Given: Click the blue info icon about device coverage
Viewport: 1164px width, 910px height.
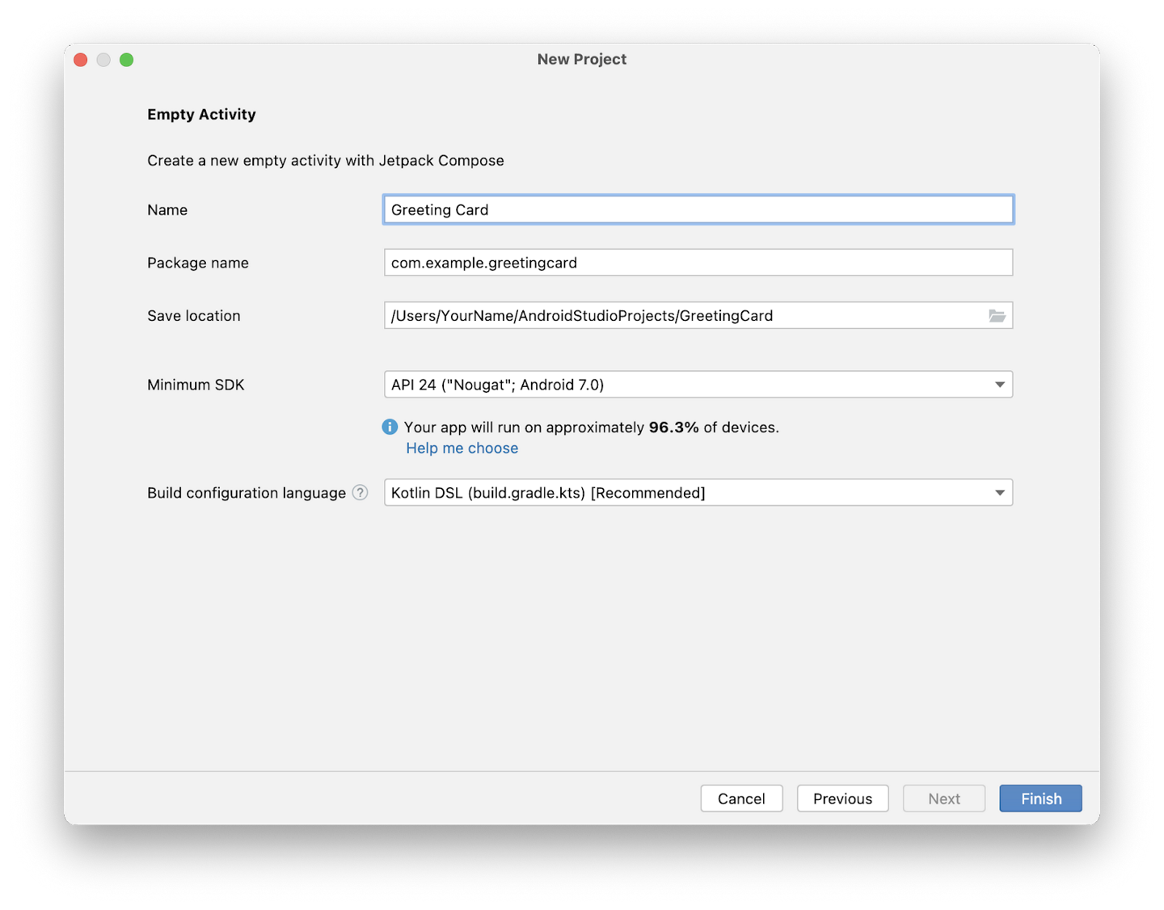Looking at the screenshot, I should click(390, 427).
